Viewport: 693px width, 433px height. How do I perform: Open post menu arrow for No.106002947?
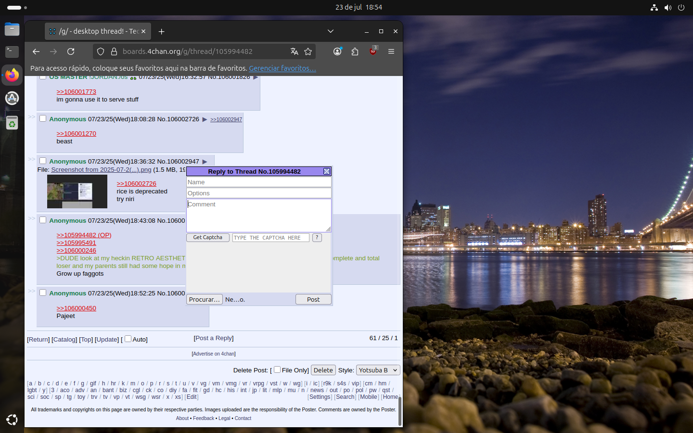[205, 162]
